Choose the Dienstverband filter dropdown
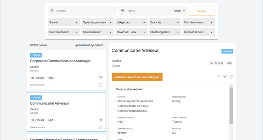The width and height of the screenshot is (263, 140). point(63,32)
